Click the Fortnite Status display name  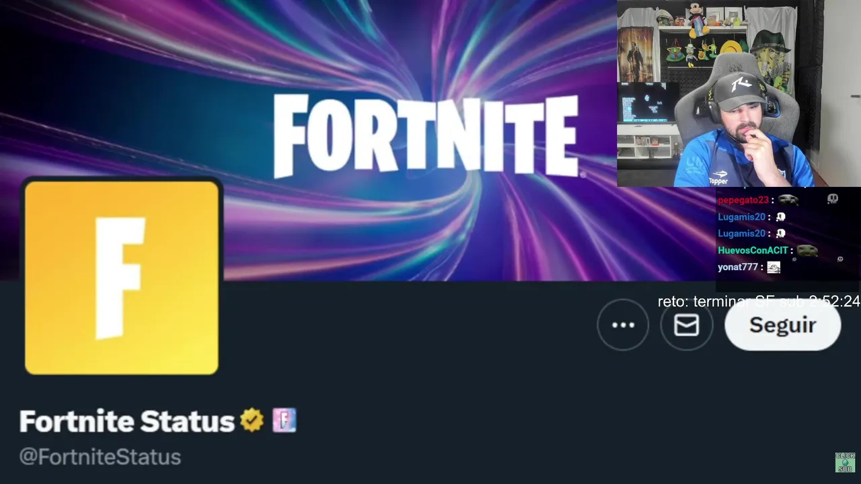pyautogui.click(x=127, y=421)
